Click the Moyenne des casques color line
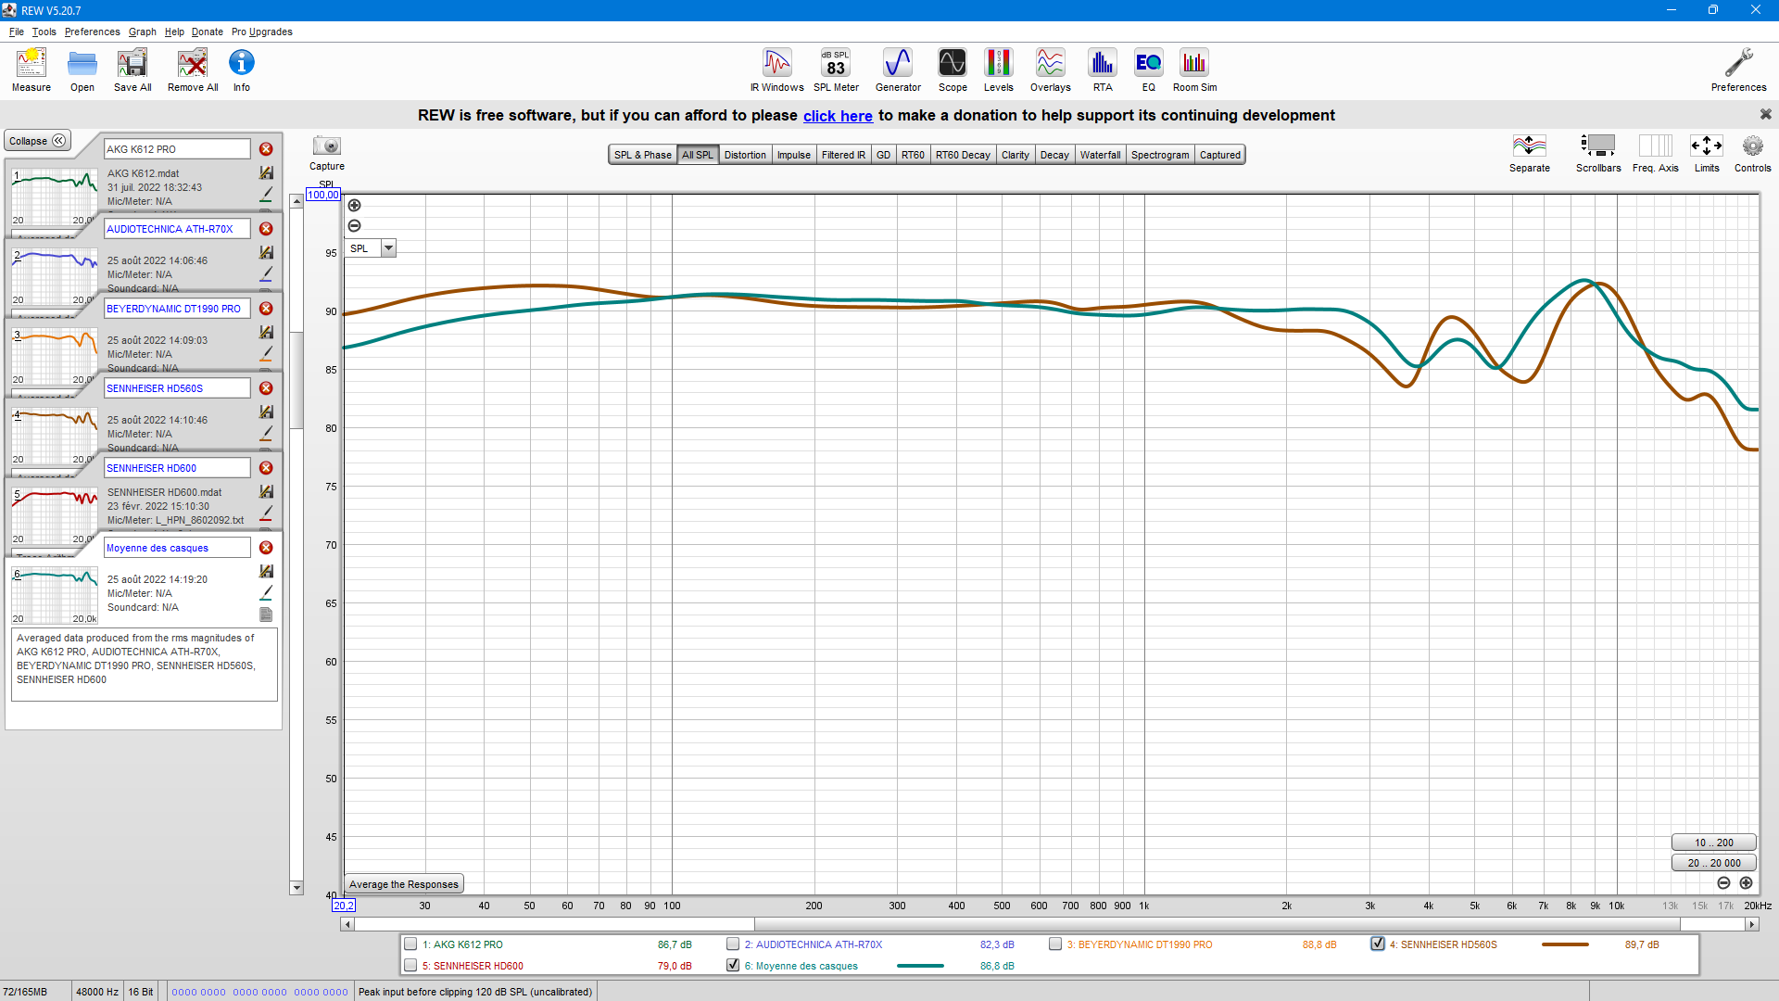Viewport: 1779px width, 1001px height. (x=920, y=966)
